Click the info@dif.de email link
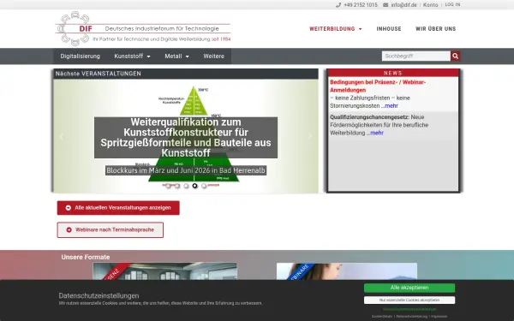The height and width of the screenshot is (321, 514). point(403,5)
